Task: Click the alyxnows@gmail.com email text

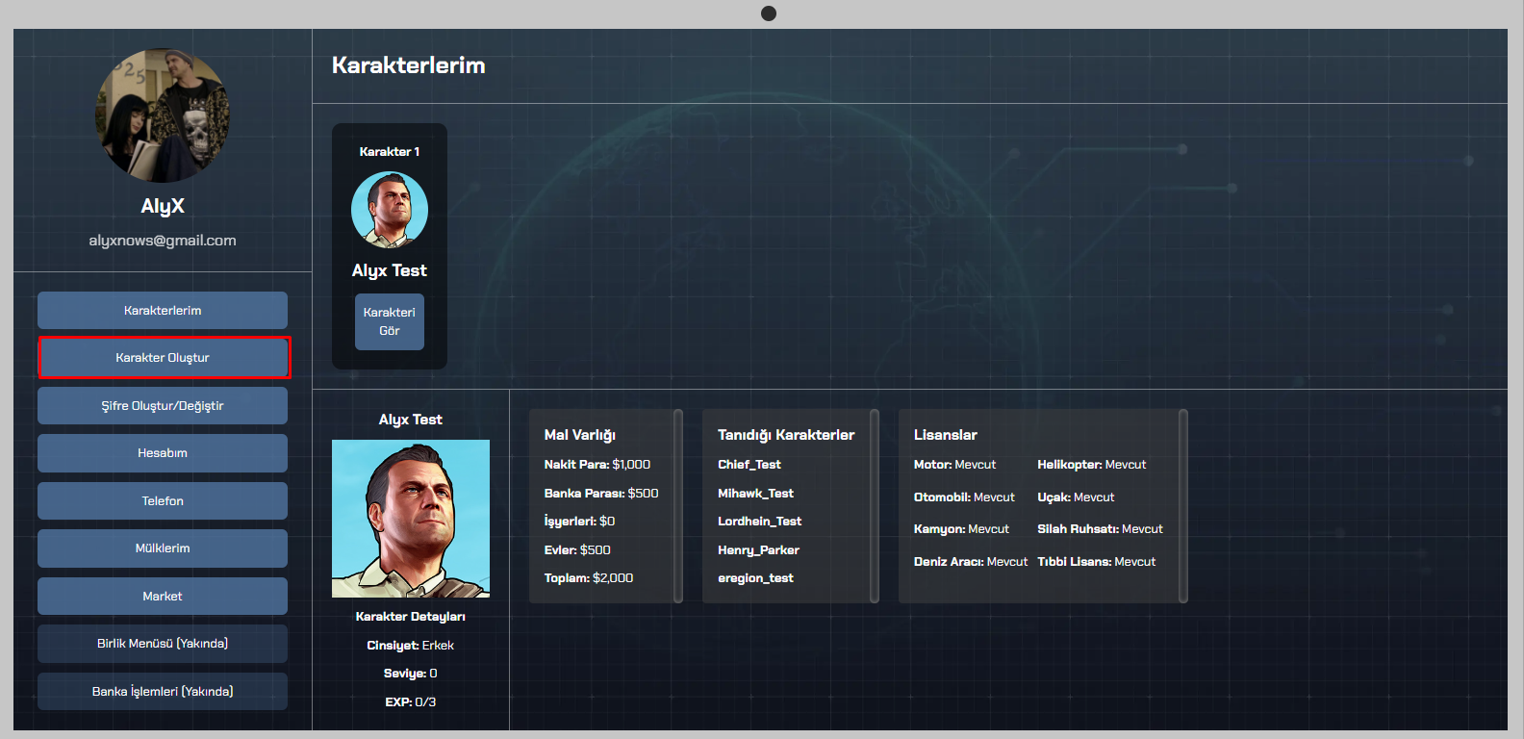Action: coord(163,241)
